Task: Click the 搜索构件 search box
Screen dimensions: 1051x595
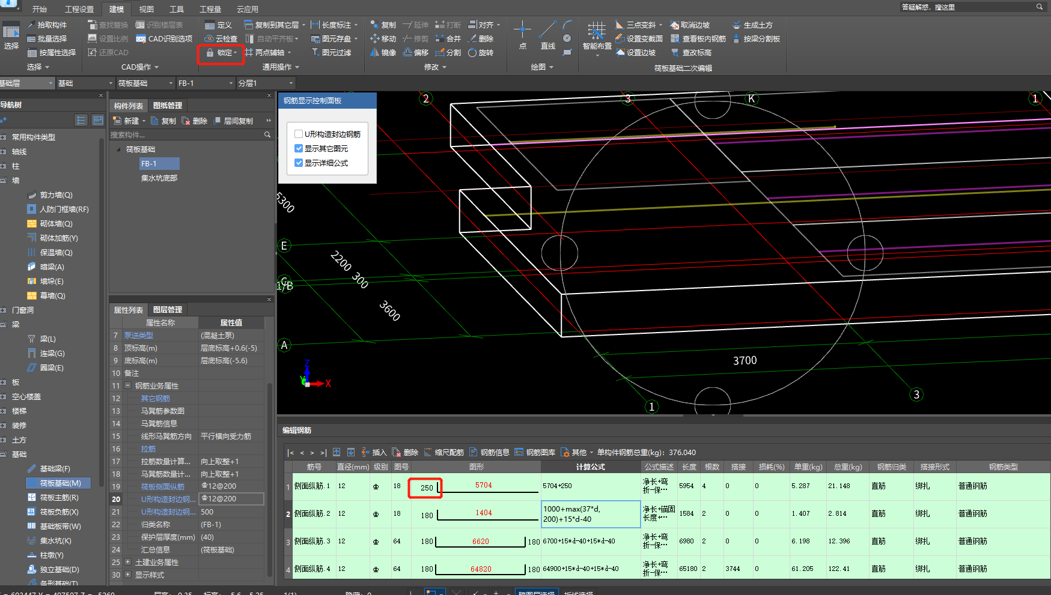Action: click(190, 135)
